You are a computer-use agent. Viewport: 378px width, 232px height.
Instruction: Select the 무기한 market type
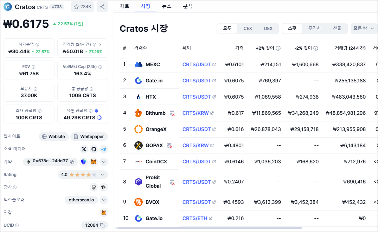[315, 29]
